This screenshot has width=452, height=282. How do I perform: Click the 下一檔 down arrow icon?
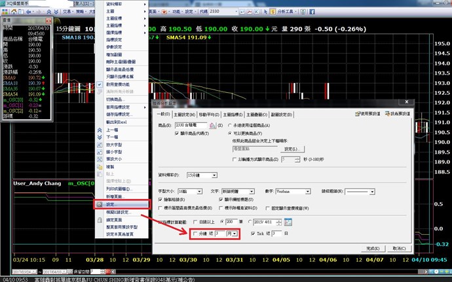pos(100,136)
